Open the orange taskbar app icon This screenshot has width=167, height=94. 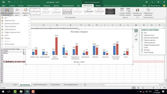point(33,92)
